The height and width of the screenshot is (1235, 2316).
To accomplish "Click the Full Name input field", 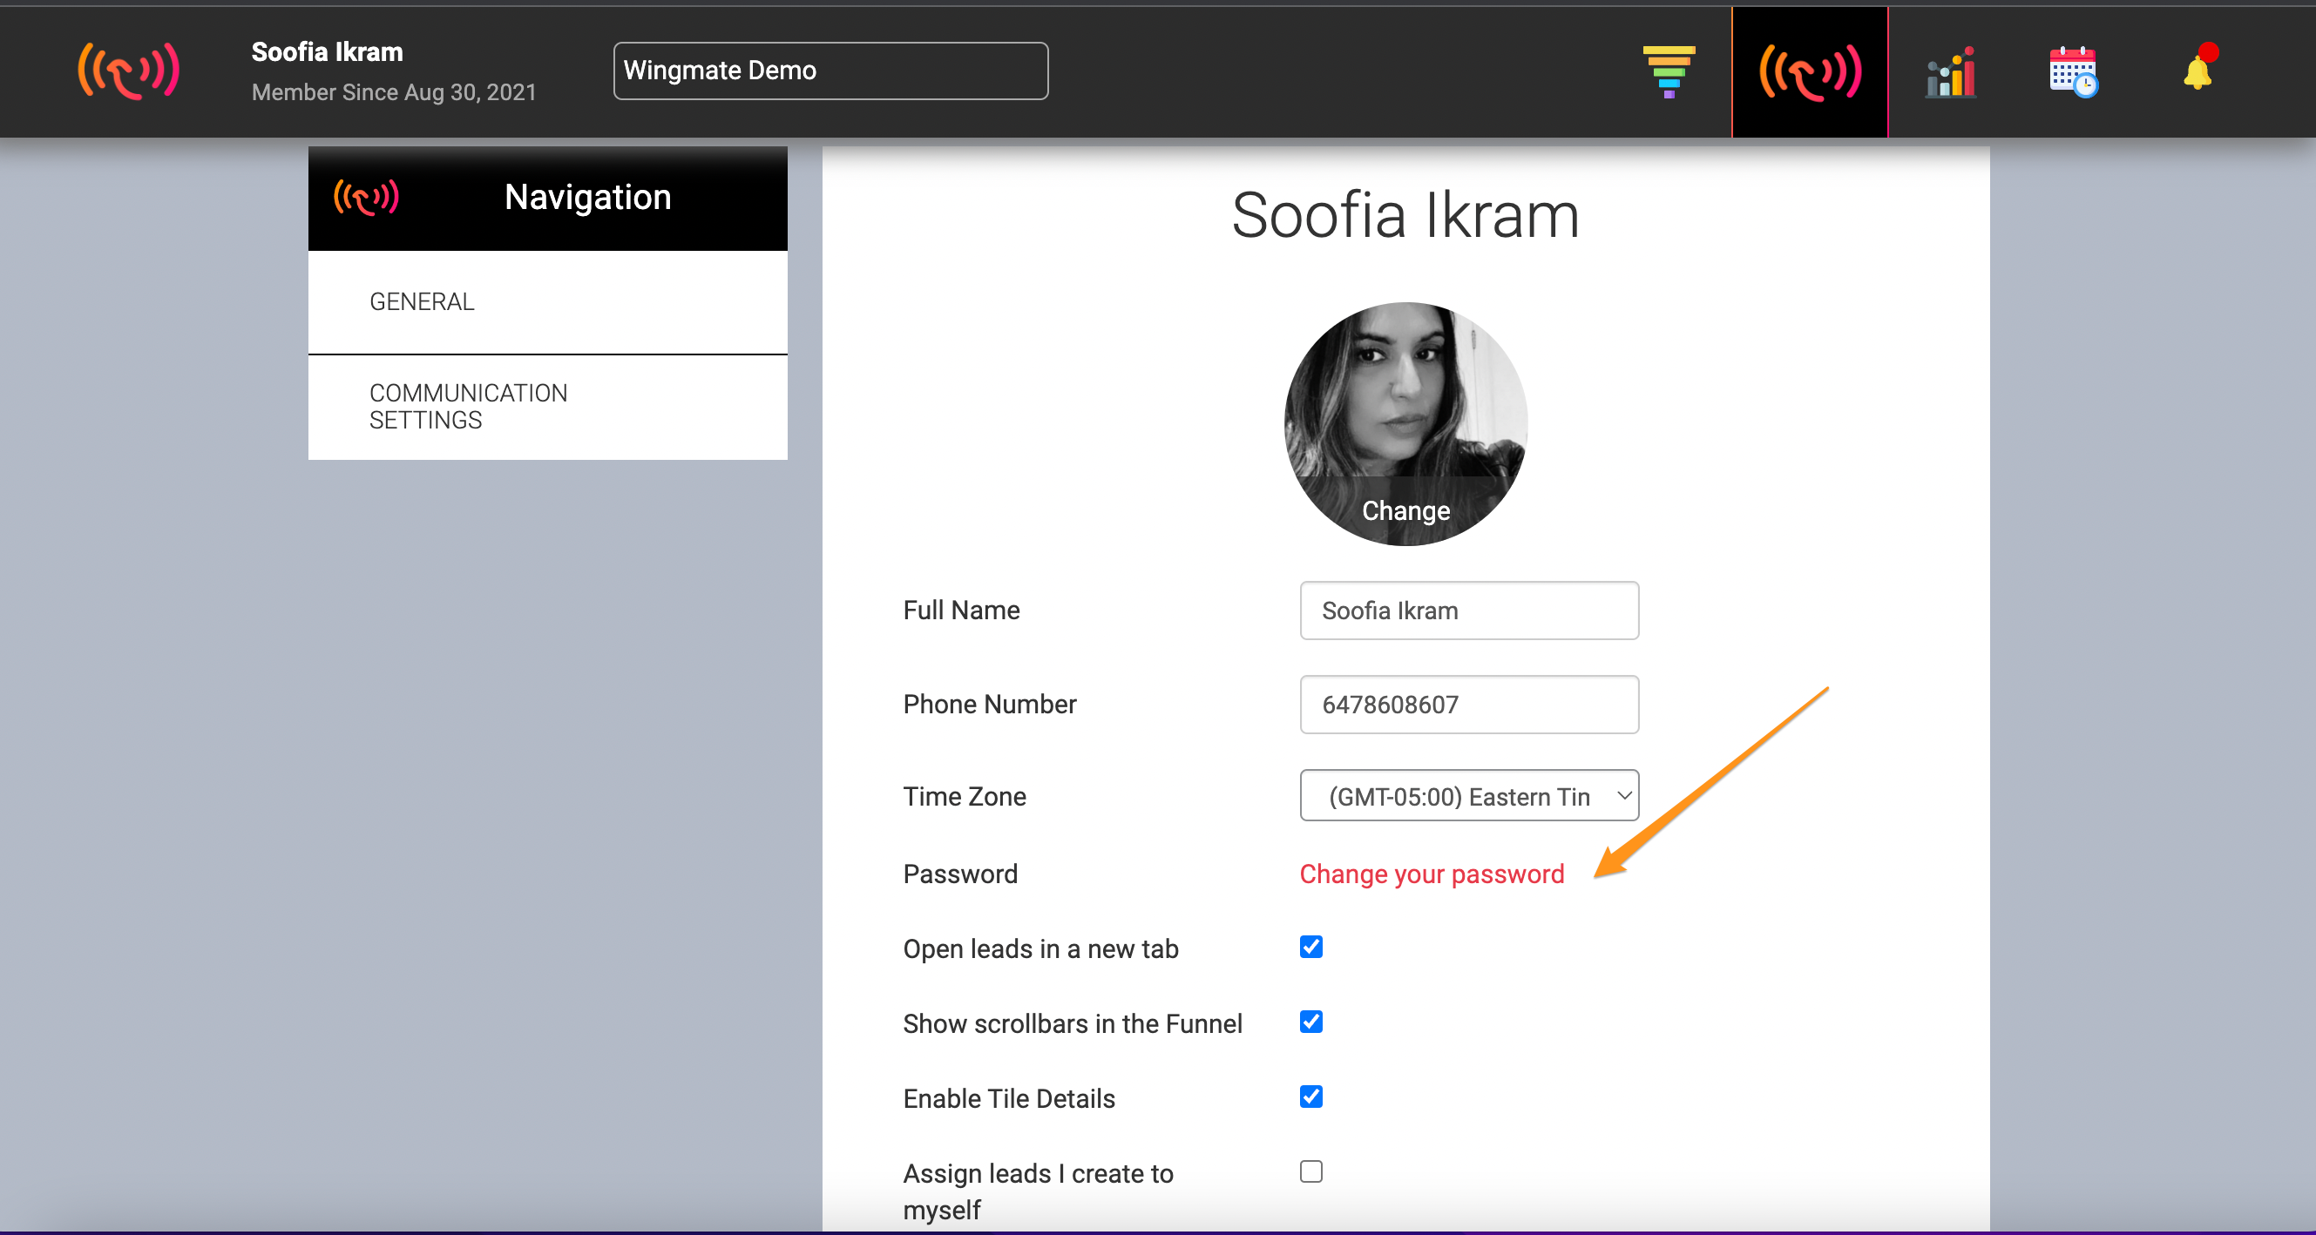I will tap(1469, 611).
